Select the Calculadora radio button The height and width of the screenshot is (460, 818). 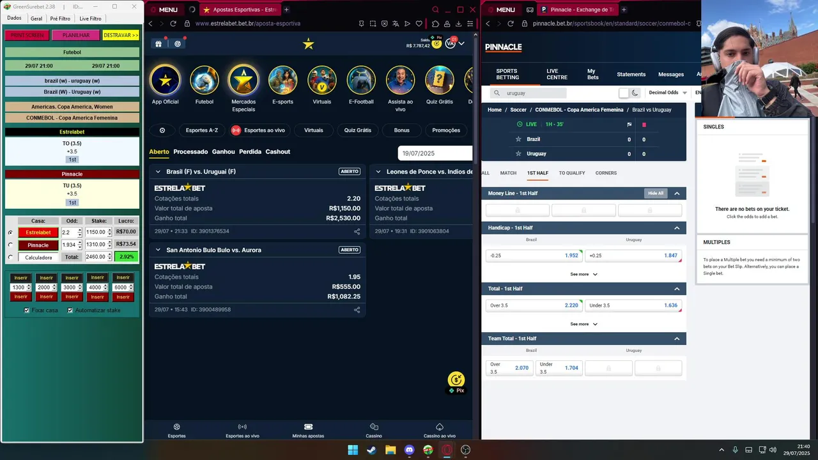tap(10, 257)
